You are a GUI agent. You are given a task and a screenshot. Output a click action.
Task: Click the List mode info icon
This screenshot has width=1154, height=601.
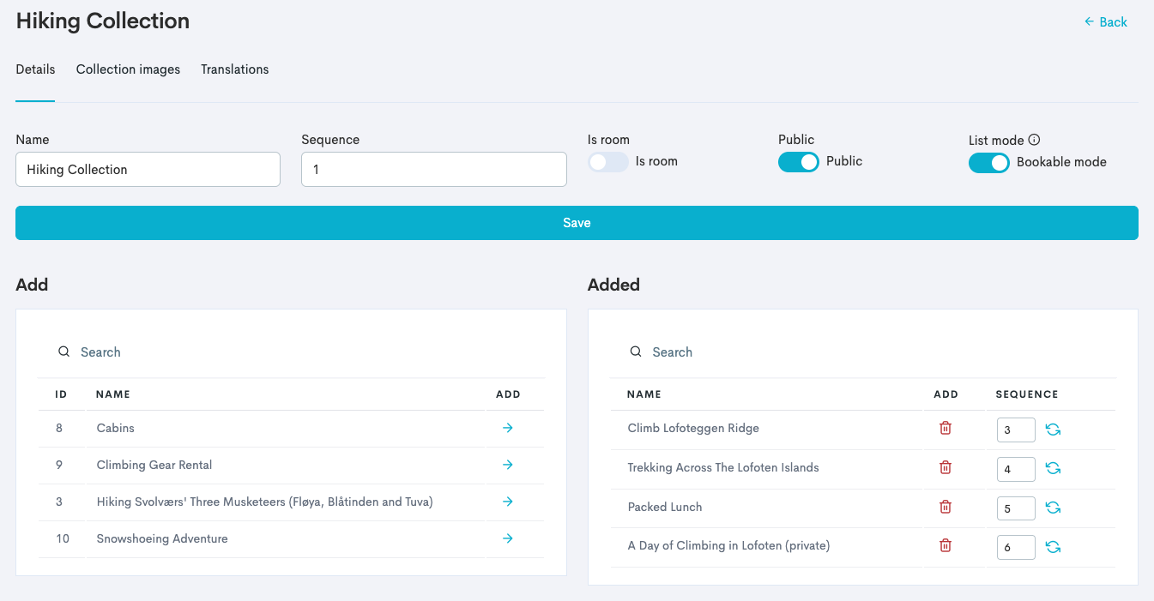pos(1034,140)
